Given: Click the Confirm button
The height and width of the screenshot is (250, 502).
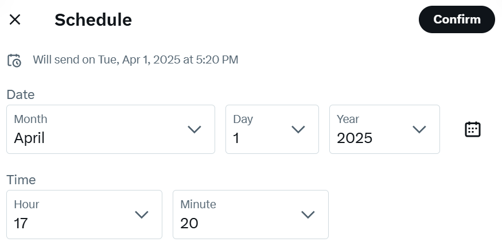Looking at the screenshot, I should [457, 19].
